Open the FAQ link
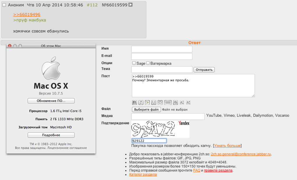The width and height of the screenshot is (297, 180). coord(197,170)
